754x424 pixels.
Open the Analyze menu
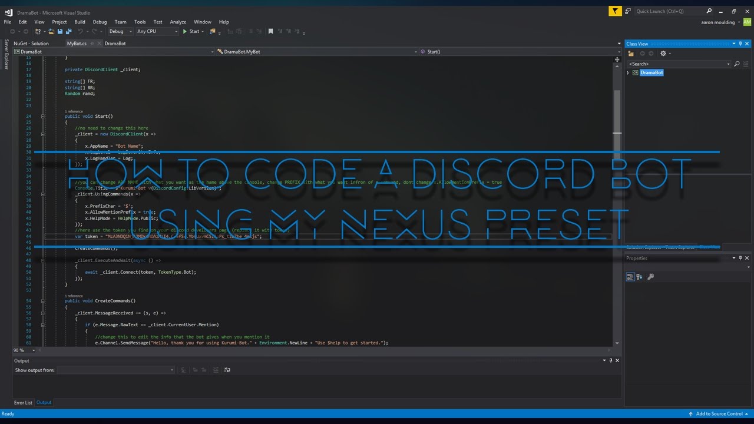[178, 22]
